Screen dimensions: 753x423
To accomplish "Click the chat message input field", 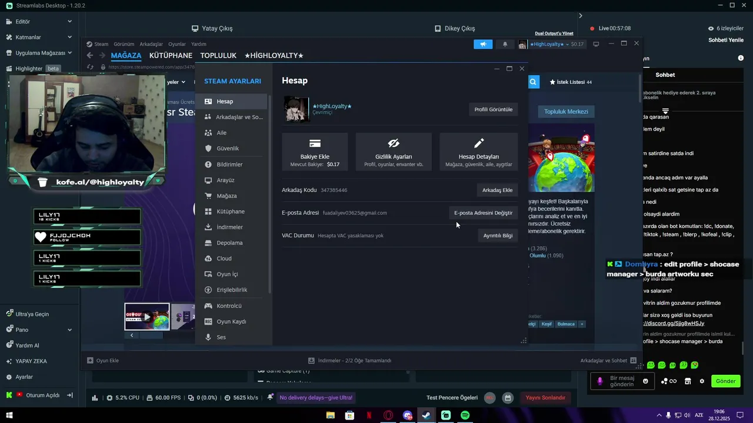I will [x=622, y=381].
